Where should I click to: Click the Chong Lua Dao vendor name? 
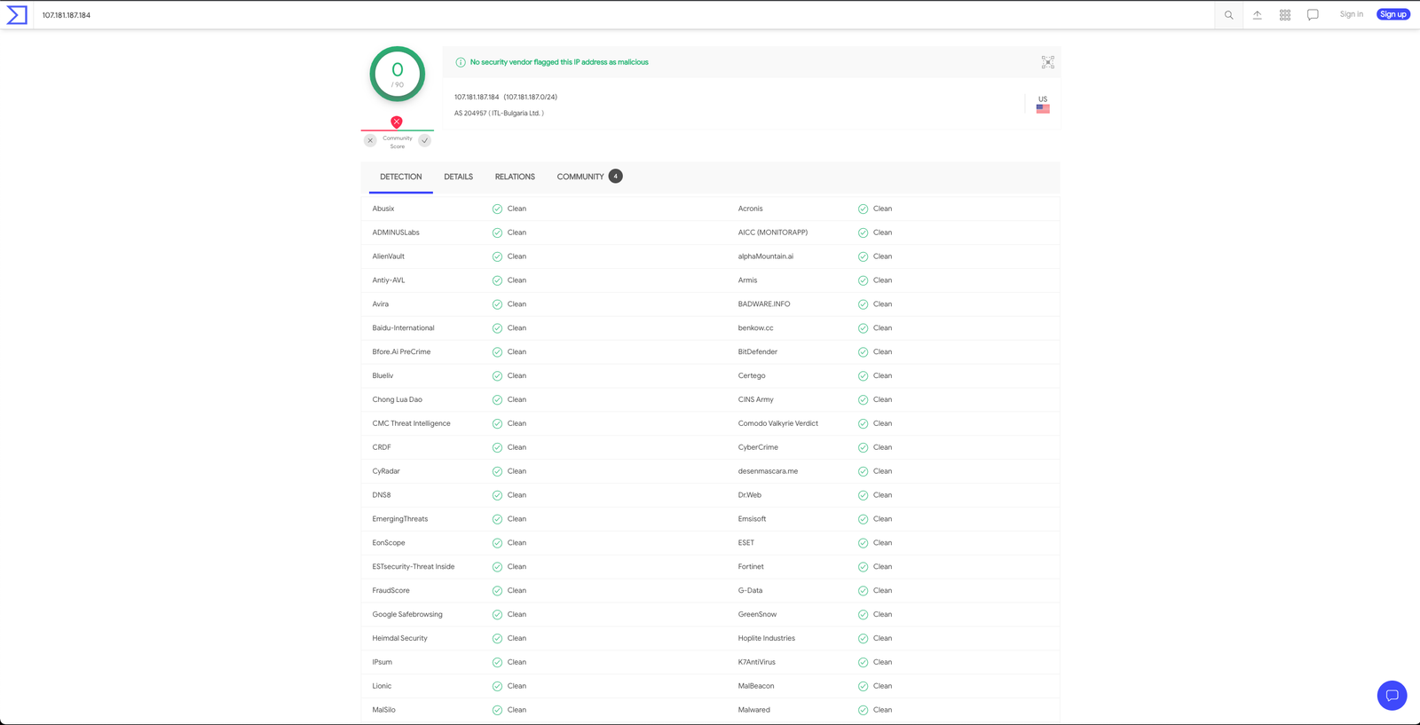(398, 399)
